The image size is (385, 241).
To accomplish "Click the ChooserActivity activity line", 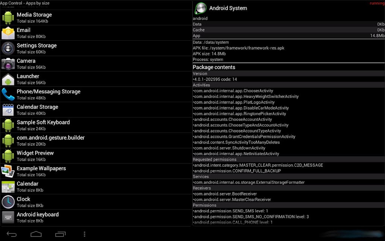I will point(233,91).
